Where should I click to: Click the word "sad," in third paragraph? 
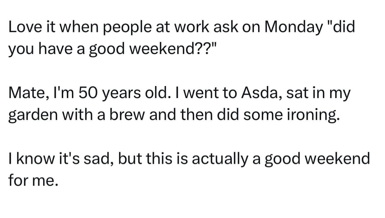pyautogui.click(x=95, y=159)
